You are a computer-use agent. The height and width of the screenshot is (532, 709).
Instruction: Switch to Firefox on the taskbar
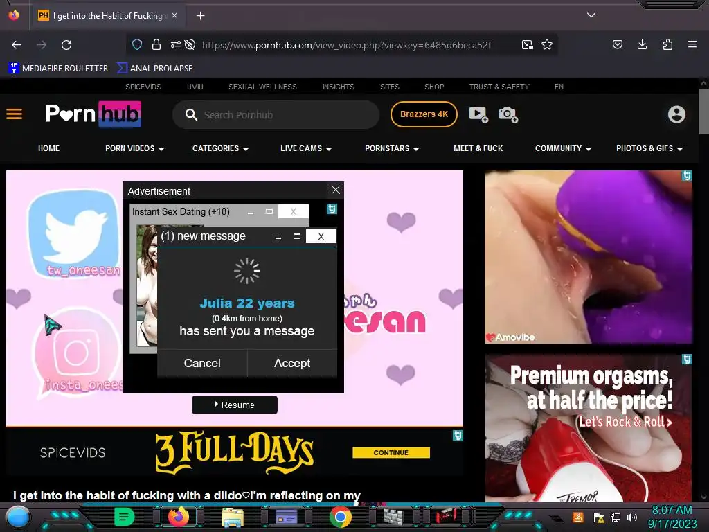179,517
